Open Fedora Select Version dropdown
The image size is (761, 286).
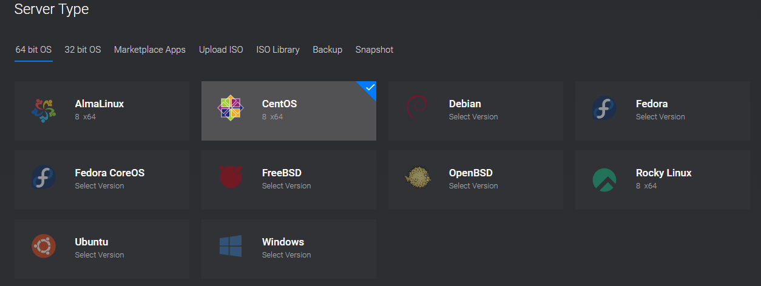(660, 117)
